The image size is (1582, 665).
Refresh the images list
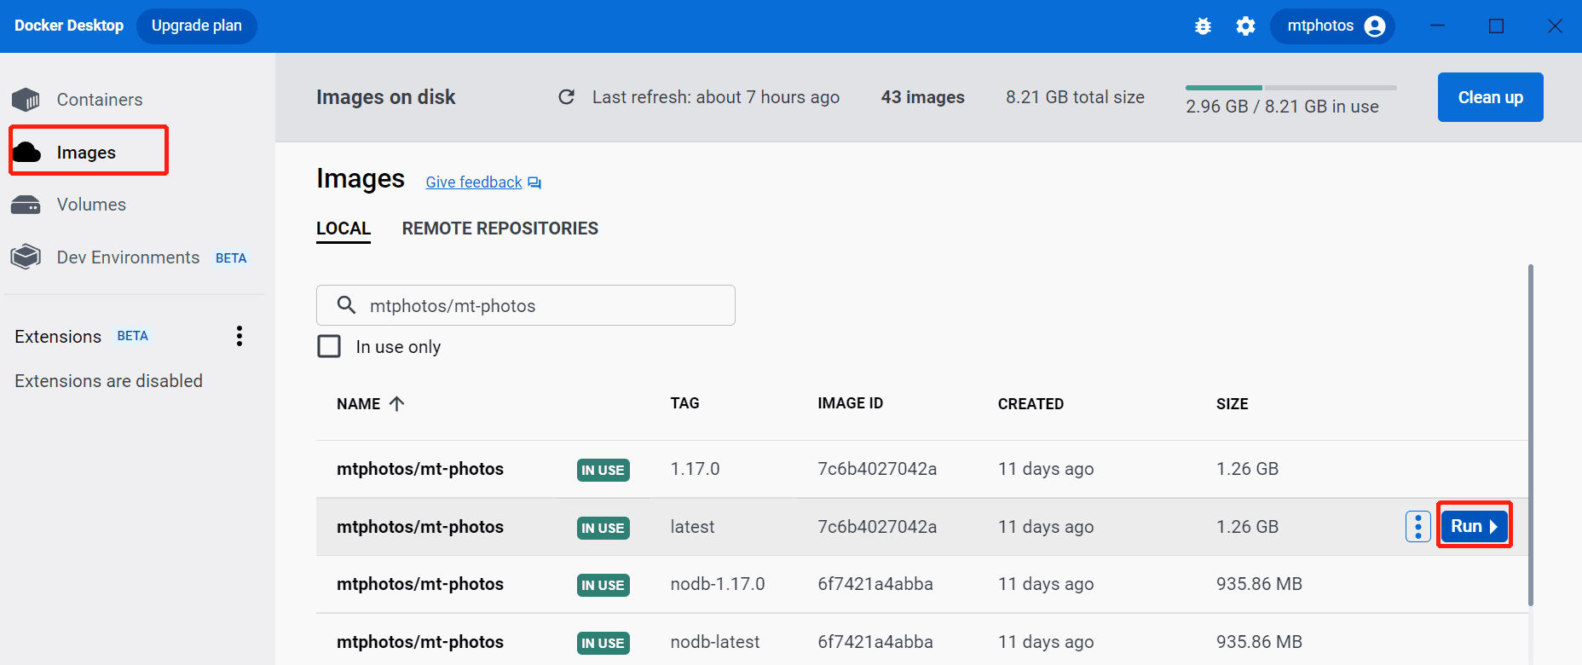pyautogui.click(x=566, y=97)
